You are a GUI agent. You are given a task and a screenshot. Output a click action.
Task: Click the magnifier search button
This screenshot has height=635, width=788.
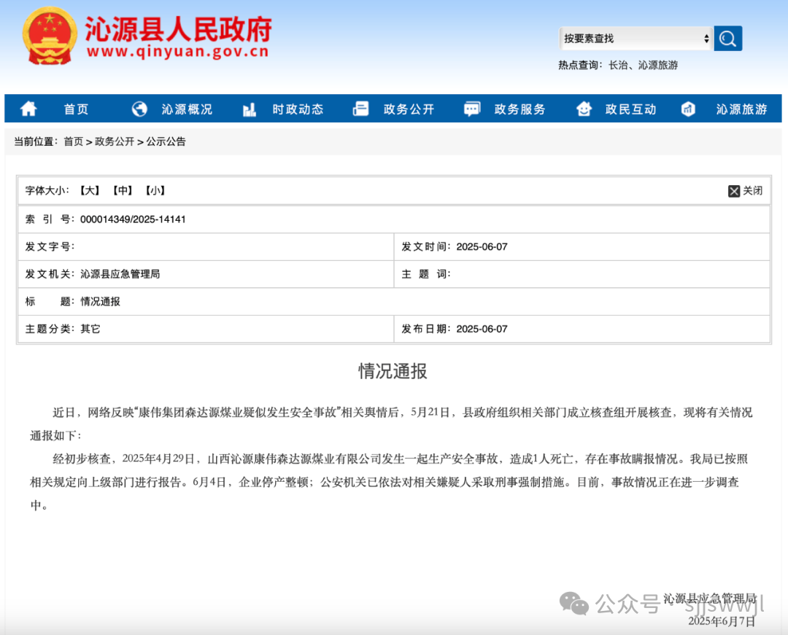727,38
